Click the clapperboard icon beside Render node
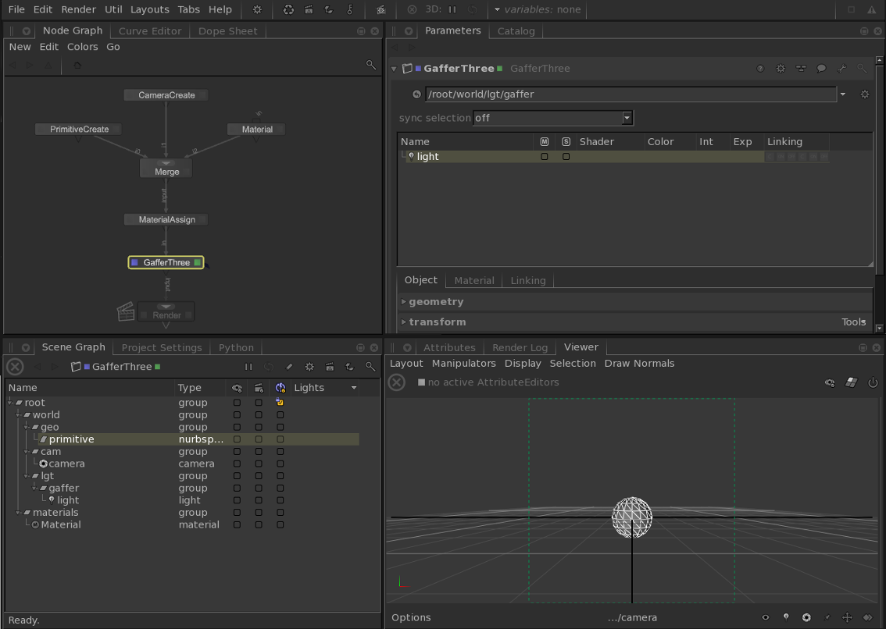 125,312
